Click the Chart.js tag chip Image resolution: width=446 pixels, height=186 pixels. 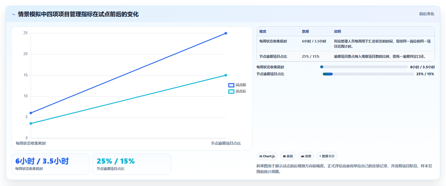(x=267, y=156)
